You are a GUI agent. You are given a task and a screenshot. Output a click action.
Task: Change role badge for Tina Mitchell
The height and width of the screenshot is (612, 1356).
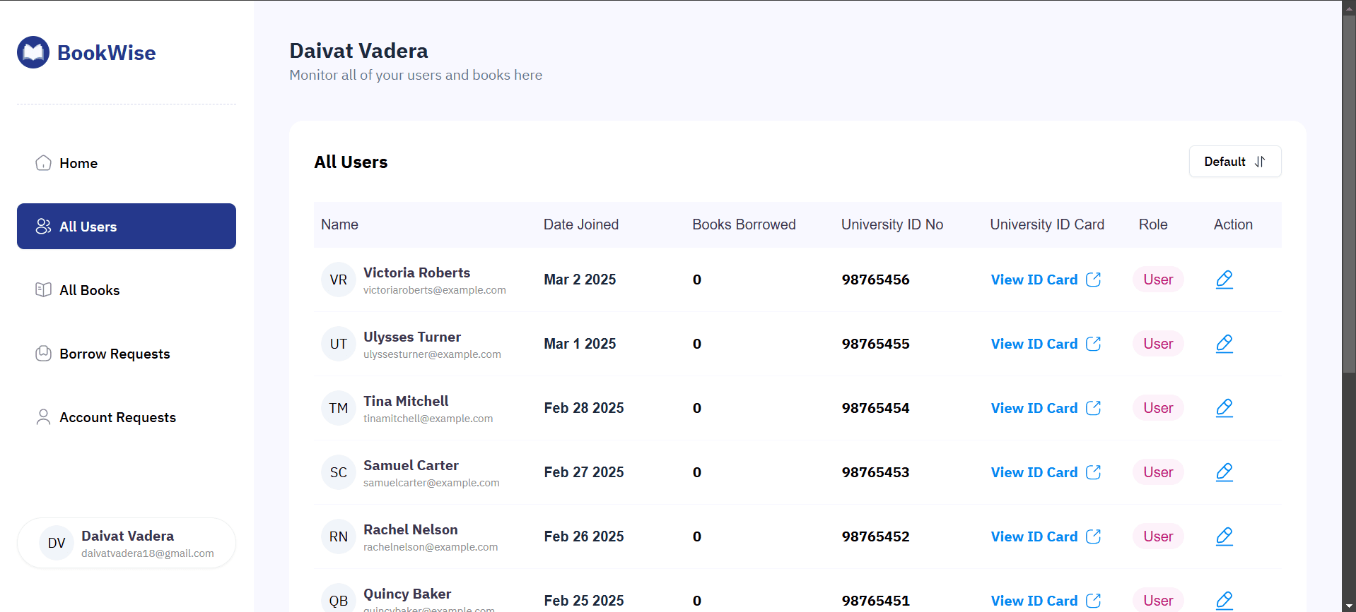1157,408
